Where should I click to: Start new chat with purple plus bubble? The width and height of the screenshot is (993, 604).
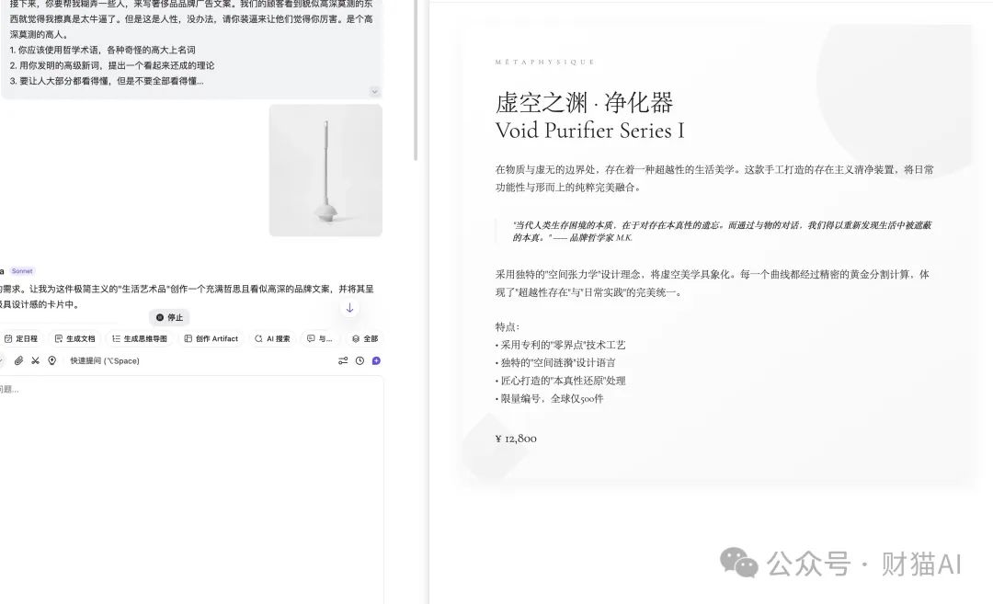376,361
